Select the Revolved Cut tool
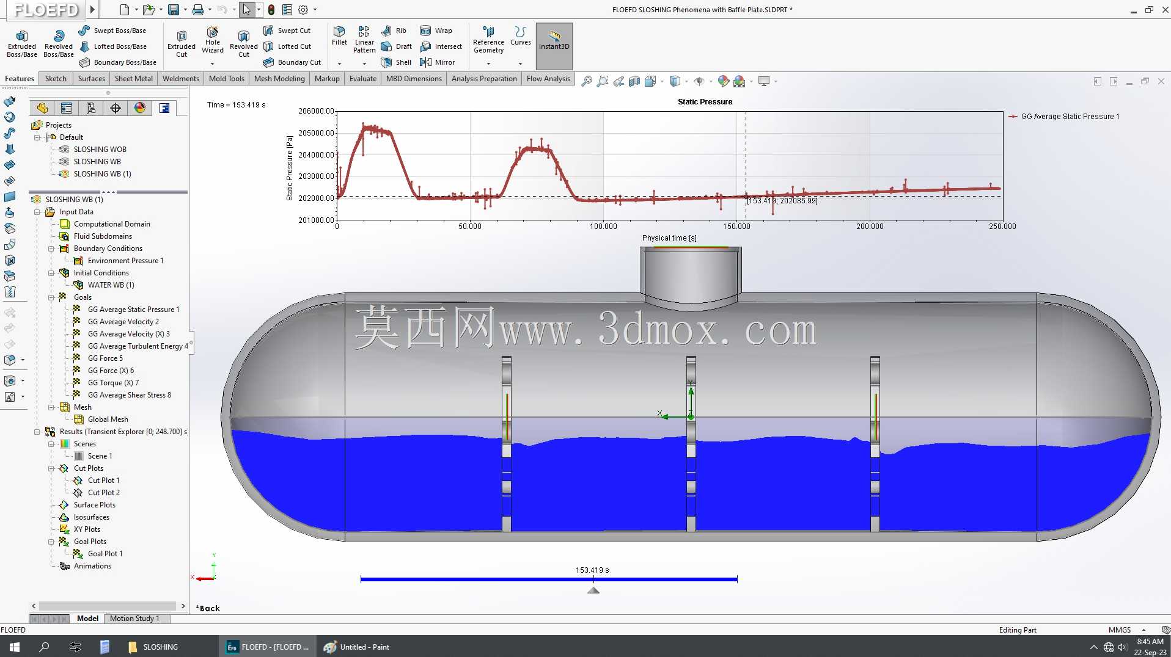Image resolution: width=1171 pixels, height=657 pixels. 244,43
